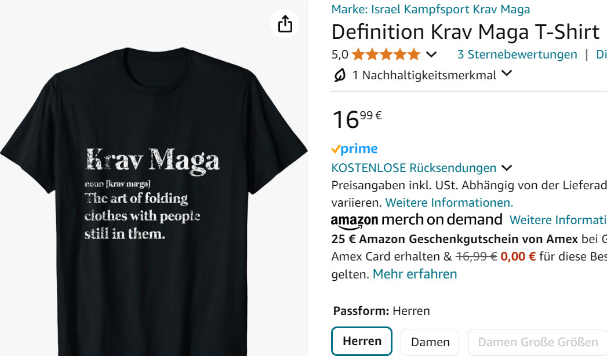
Task: Open the chevron beside KOSTENLOSE Rücksendungen
Action: click(507, 168)
